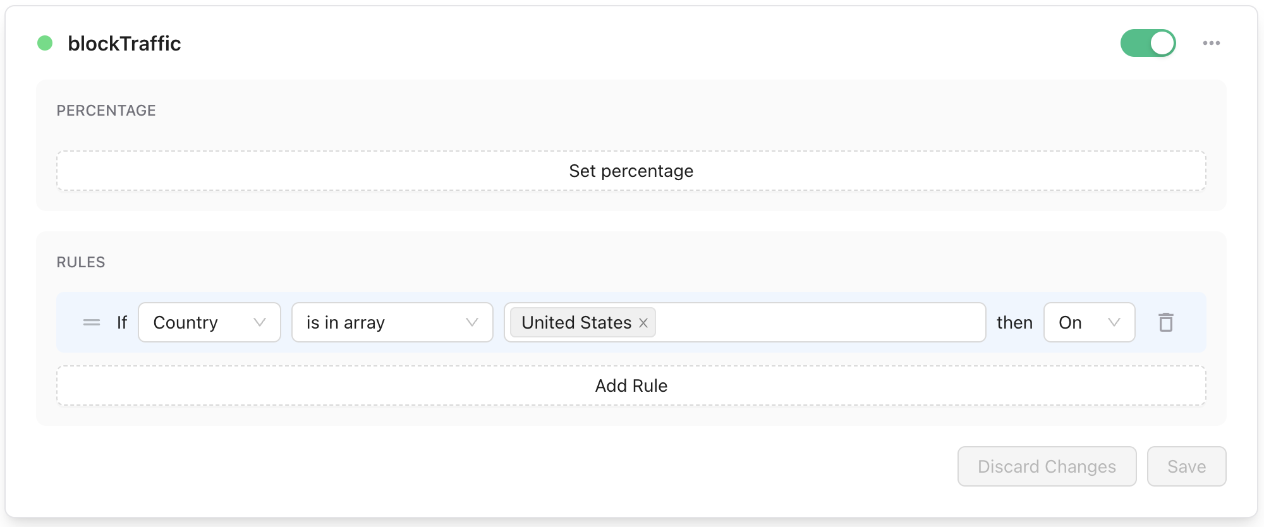
Task: Focus the country values input field
Action: point(819,322)
